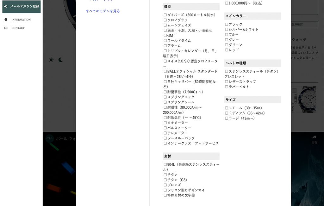Screen dimensions: 324x206
Task: Select the ムーンフェイズ checkbox
Action: pyautogui.click(x=165, y=25)
